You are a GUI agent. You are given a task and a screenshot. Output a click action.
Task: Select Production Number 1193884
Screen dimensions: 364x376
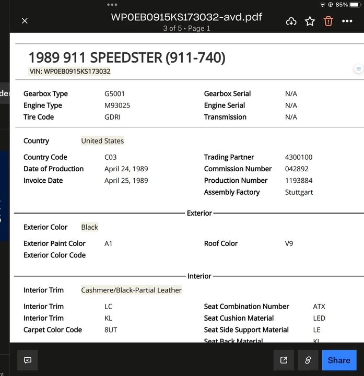pos(299,181)
